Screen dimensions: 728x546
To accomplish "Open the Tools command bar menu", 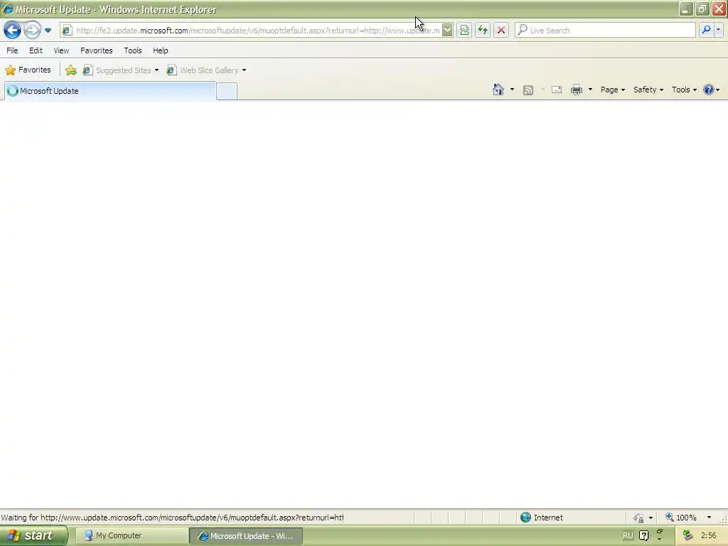I will (x=685, y=90).
